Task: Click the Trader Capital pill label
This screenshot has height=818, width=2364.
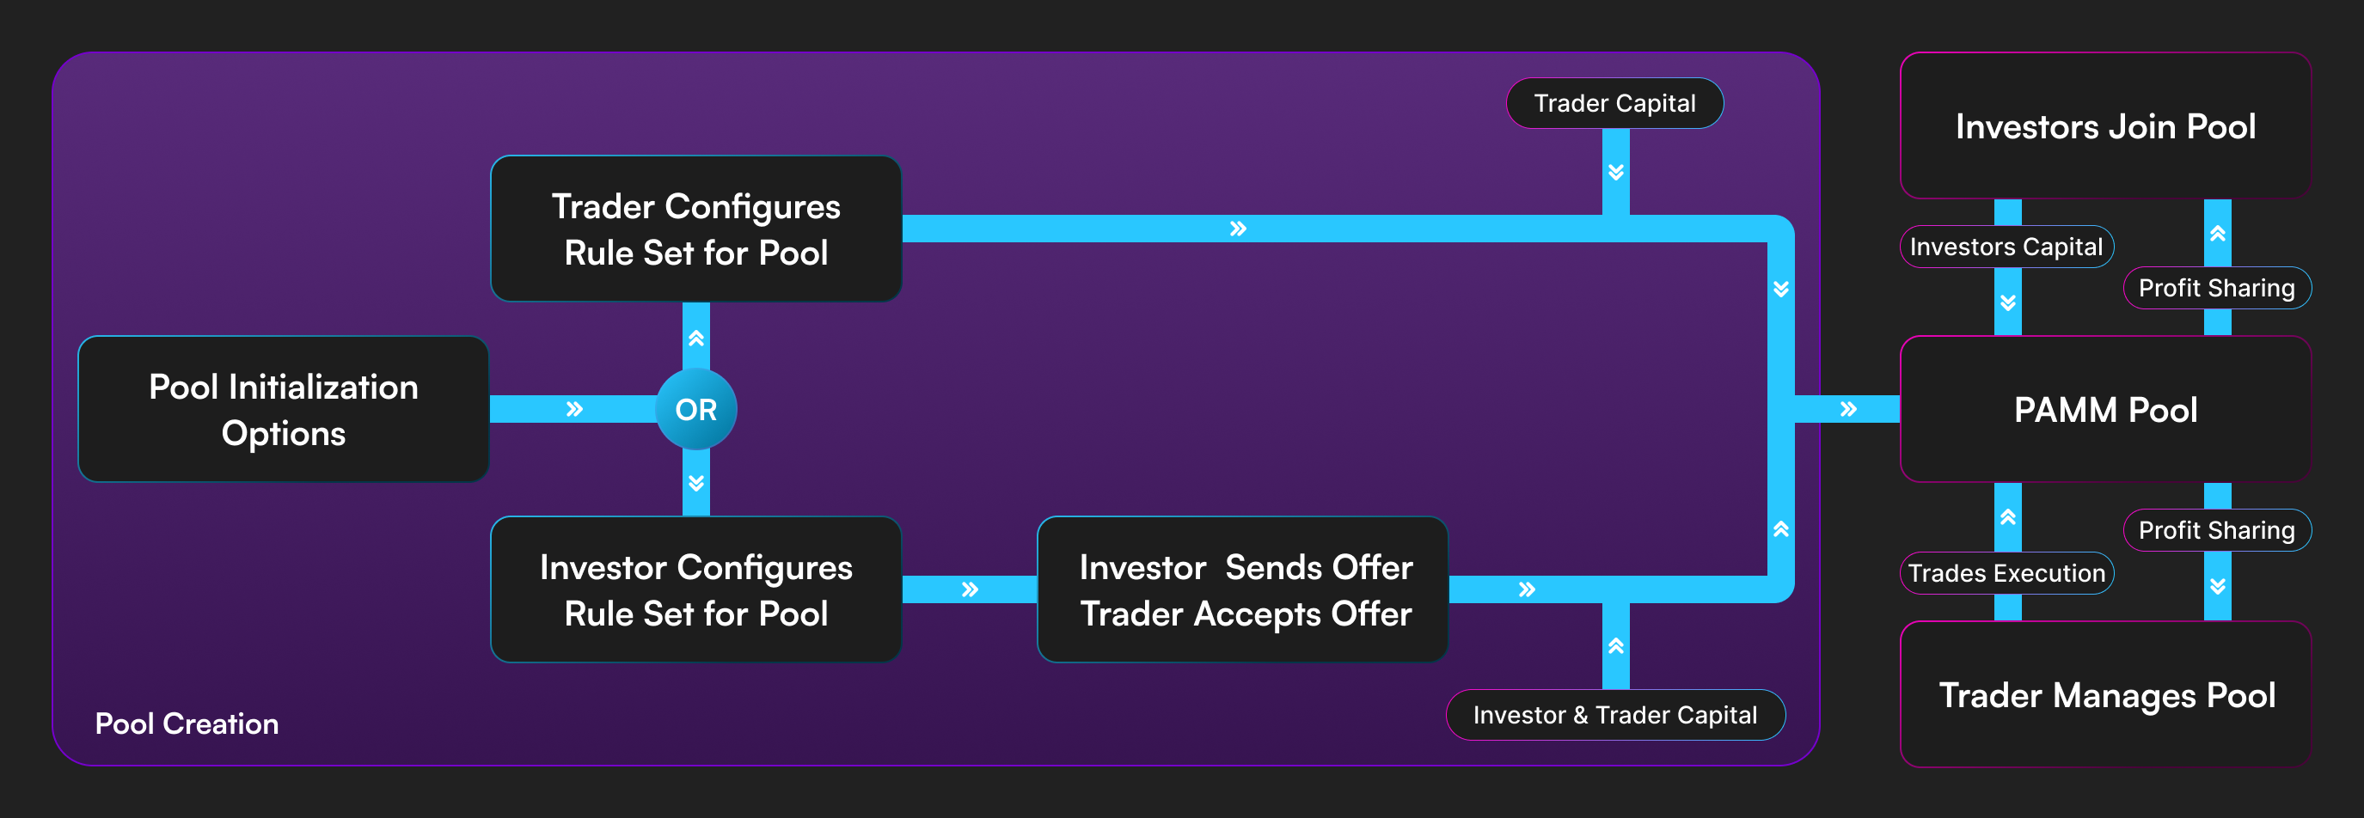Action: [x=1614, y=103]
